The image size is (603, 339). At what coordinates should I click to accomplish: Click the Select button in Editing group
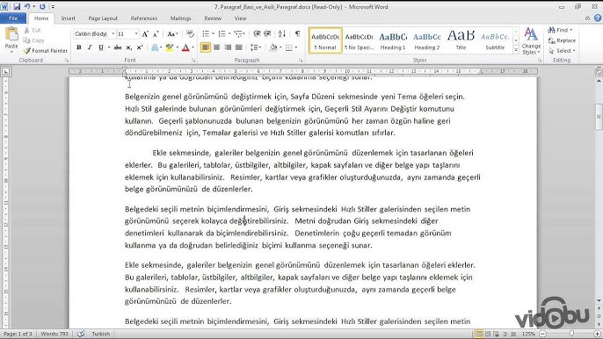pos(562,51)
